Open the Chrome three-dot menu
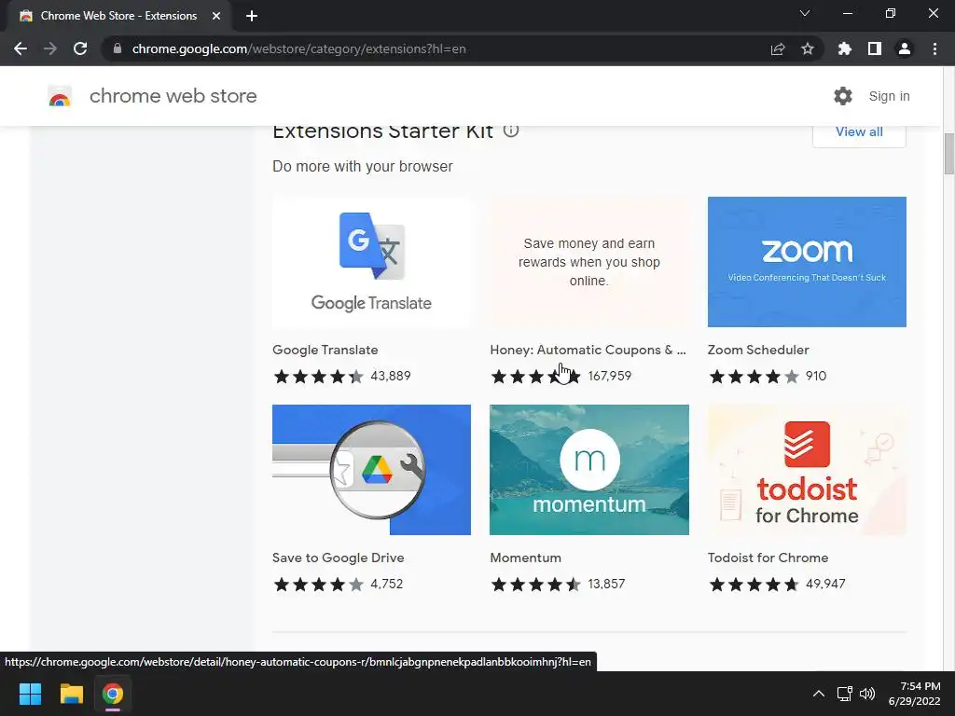Image resolution: width=955 pixels, height=716 pixels. tap(934, 48)
